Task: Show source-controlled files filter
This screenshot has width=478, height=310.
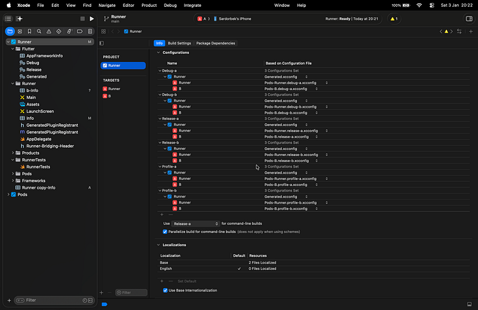Action: (90, 300)
